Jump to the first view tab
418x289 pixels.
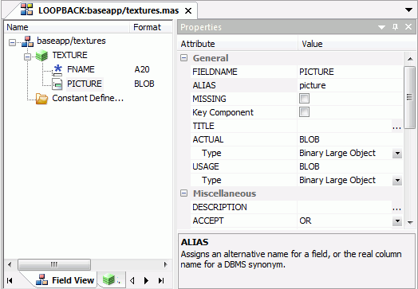point(10,280)
